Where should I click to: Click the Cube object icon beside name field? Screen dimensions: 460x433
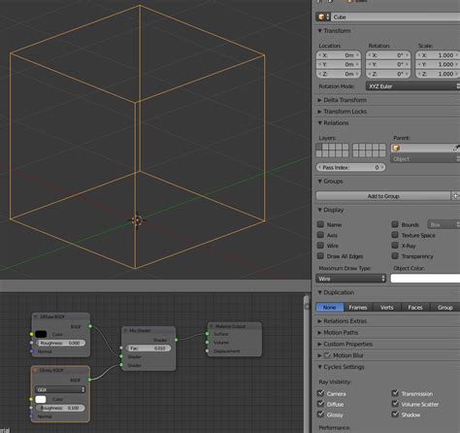321,17
